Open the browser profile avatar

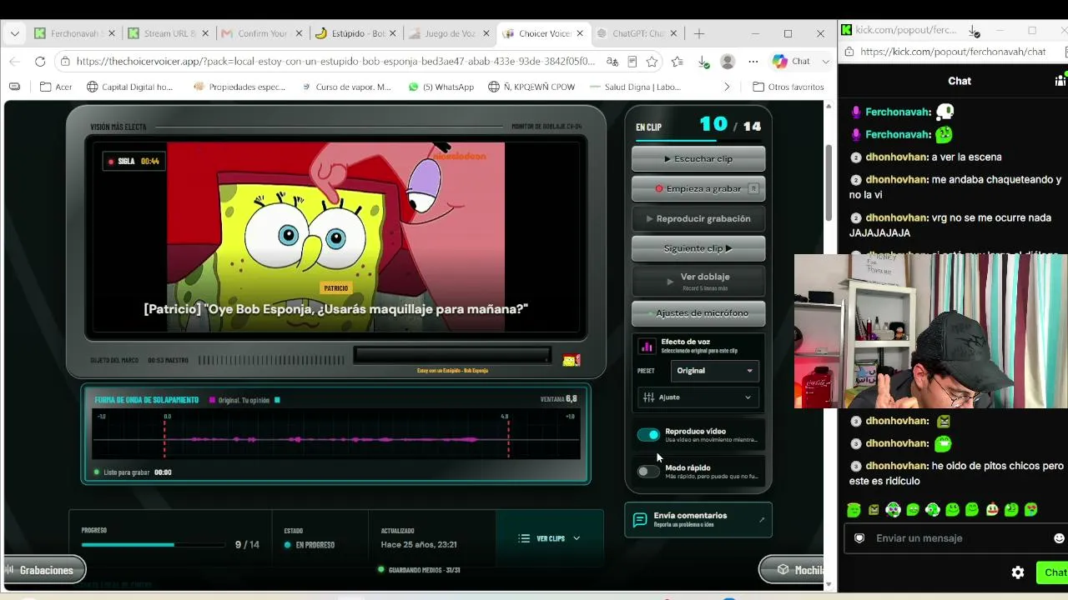coord(728,61)
